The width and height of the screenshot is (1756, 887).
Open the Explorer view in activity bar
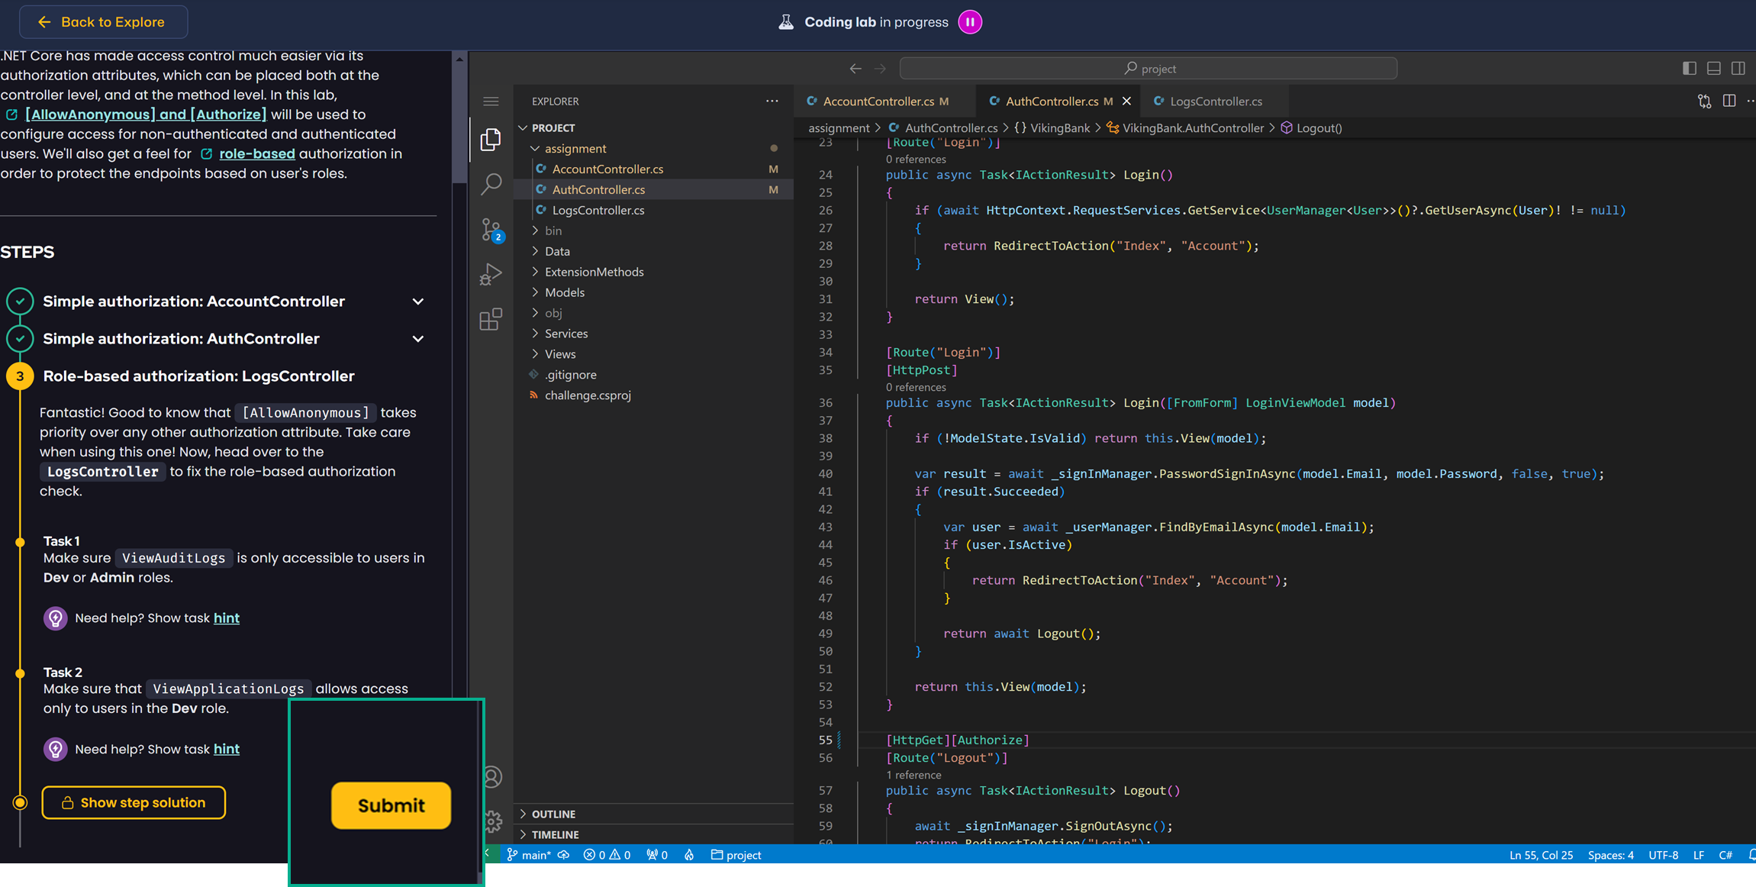(x=491, y=140)
